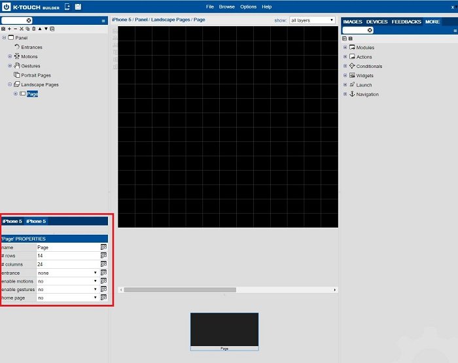Click the checkmark icon at the start of the tree toolbar
Viewport: 458px width, 363px height.
[3, 29]
